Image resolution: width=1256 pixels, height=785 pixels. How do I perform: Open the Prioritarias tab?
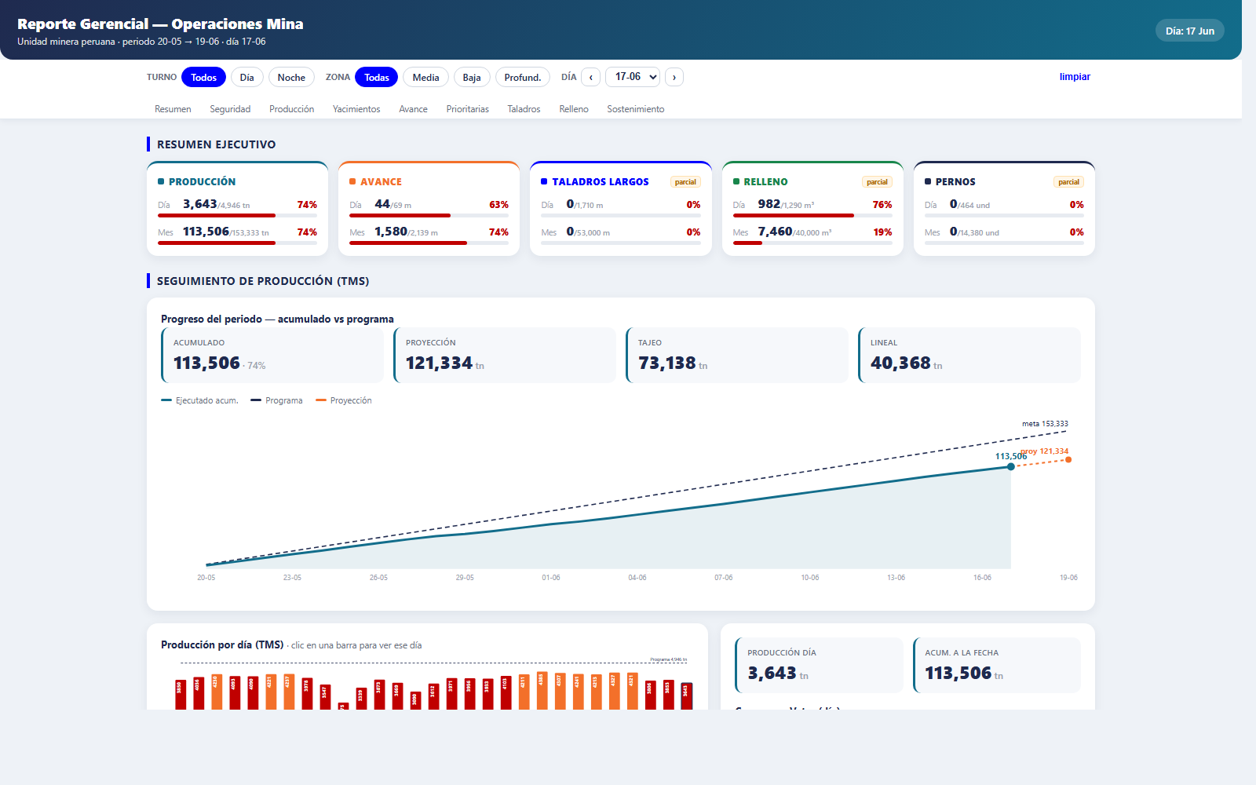[468, 109]
